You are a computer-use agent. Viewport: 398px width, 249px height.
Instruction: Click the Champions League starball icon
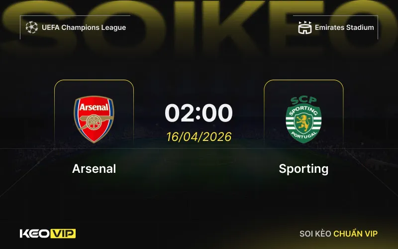click(x=32, y=27)
